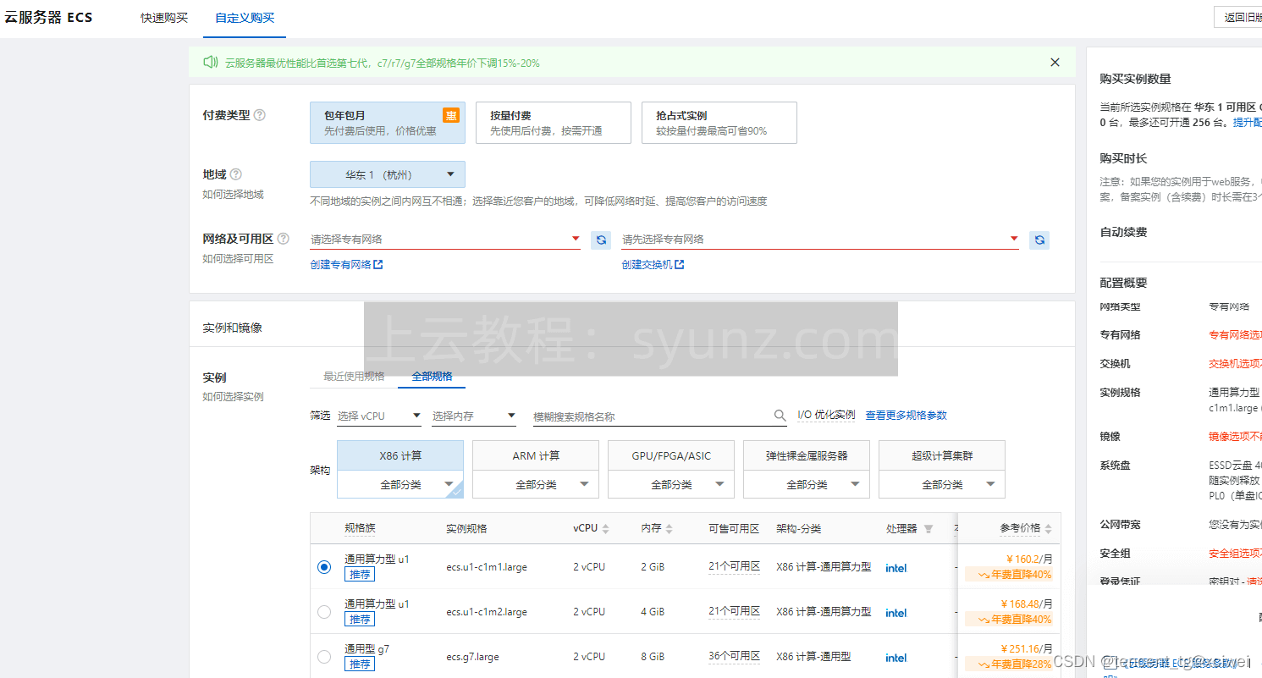1262x678 pixels.
Task: Select the 弹性裸金属服务器 architecture
Action: point(807,455)
